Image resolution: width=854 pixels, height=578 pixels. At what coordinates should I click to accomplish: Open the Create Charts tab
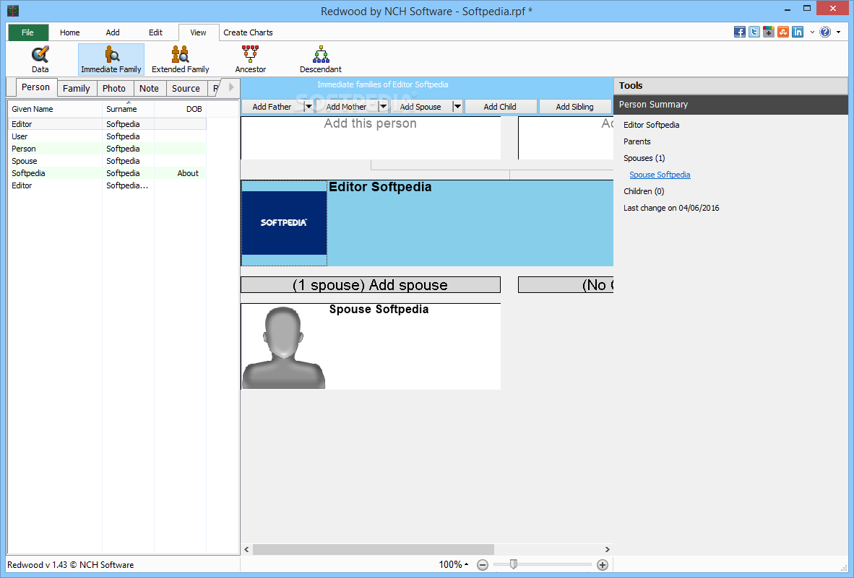click(x=248, y=32)
